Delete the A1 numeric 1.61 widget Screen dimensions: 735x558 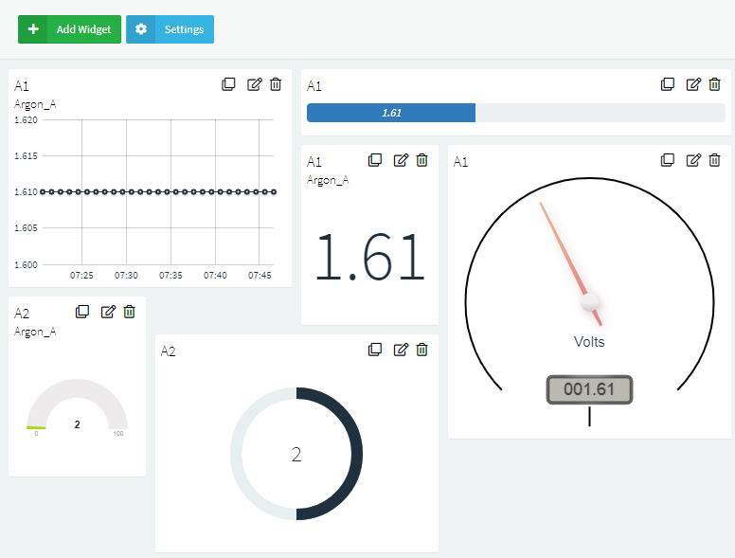421,160
